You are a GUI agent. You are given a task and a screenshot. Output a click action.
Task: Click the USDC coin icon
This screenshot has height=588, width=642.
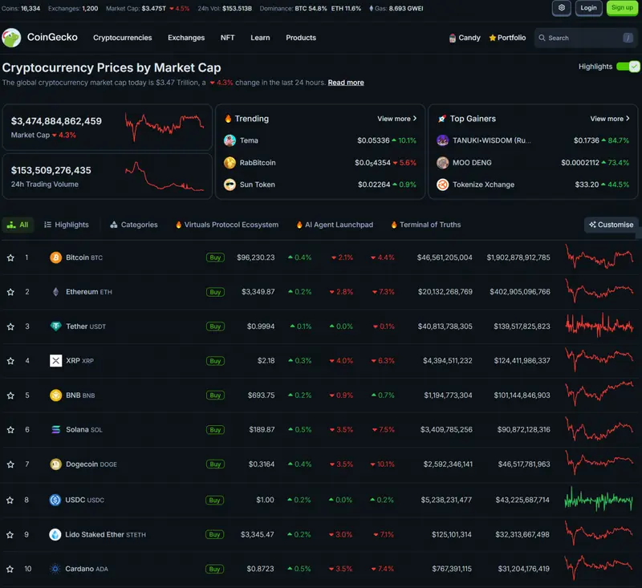coord(55,500)
